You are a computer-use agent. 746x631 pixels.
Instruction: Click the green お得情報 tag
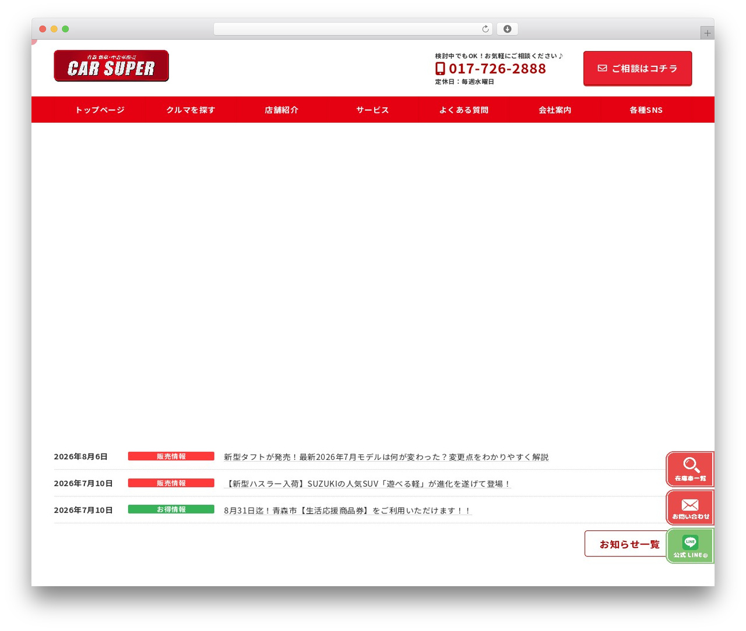click(x=171, y=509)
